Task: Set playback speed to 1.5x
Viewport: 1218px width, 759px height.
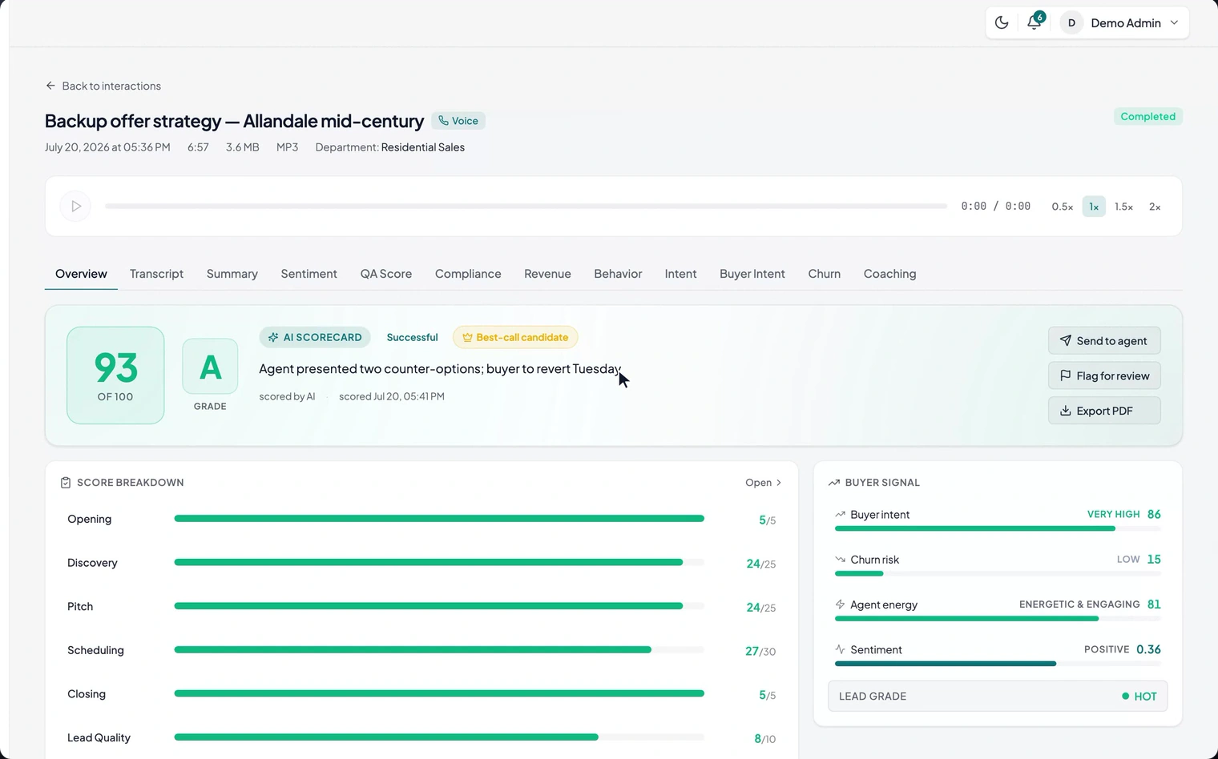Action: (1123, 207)
